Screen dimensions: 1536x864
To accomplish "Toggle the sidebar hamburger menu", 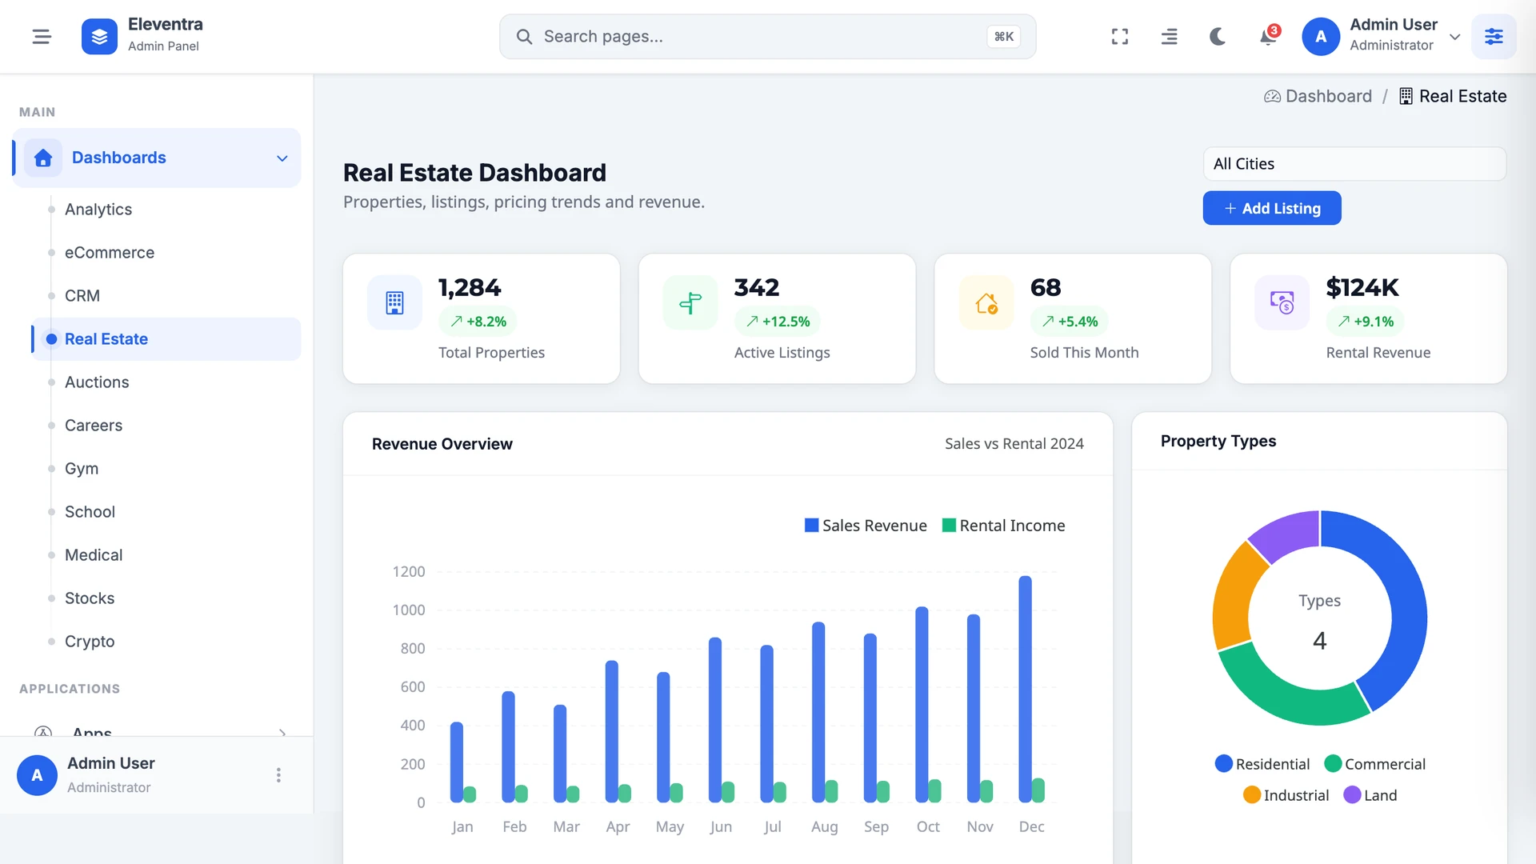I will pyautogui.click(x=42, y=37).
